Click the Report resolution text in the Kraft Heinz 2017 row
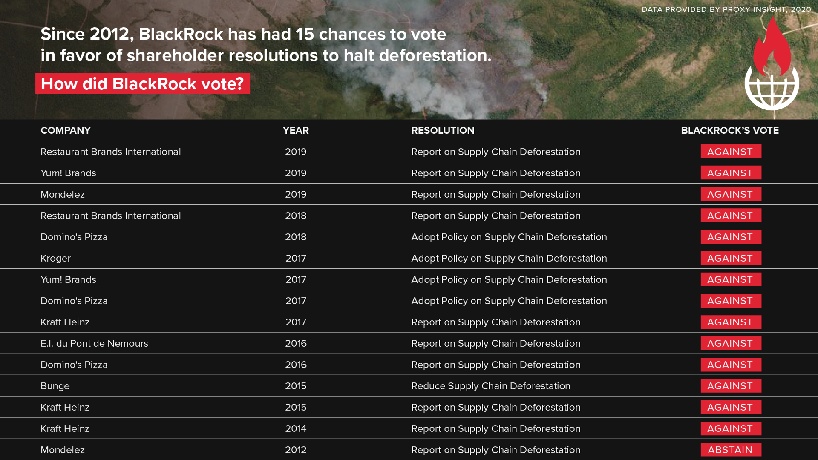 pyautogui.click(x=496, y=322)
